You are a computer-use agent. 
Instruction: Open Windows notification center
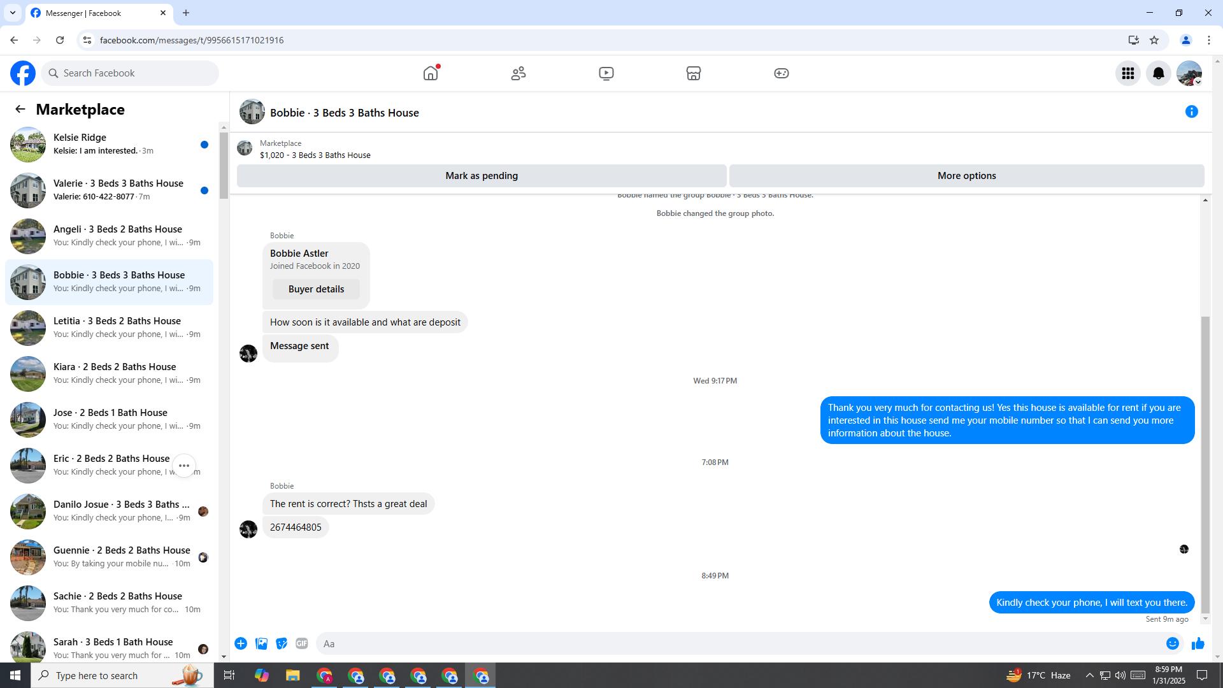click(x=1203, y=675)
